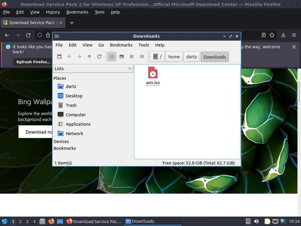This screenshot has height=226, width=301.
Task: Click Firefox tracking protection shield icon
Action: click(40, 35)
